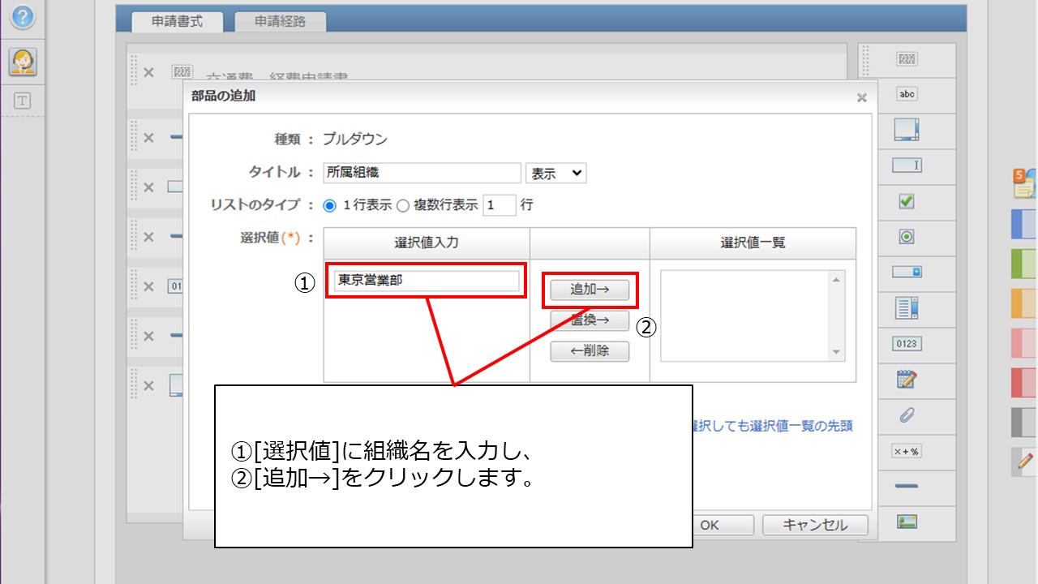Pick the paperclip attachment part icon
The image size is (1038, 584).
(907, 416)
